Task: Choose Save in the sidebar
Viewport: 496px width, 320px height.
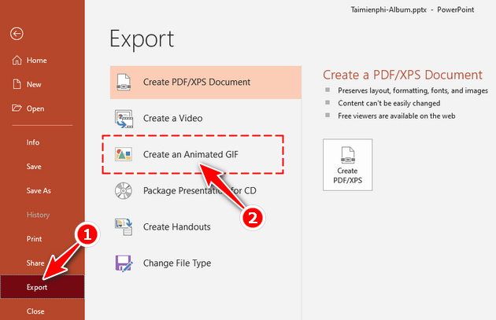Action: point(43,167)
